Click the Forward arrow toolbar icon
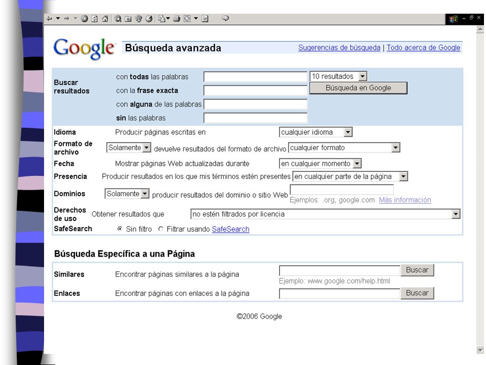Viewport: 486px width, 365px height. pos(67,19)
